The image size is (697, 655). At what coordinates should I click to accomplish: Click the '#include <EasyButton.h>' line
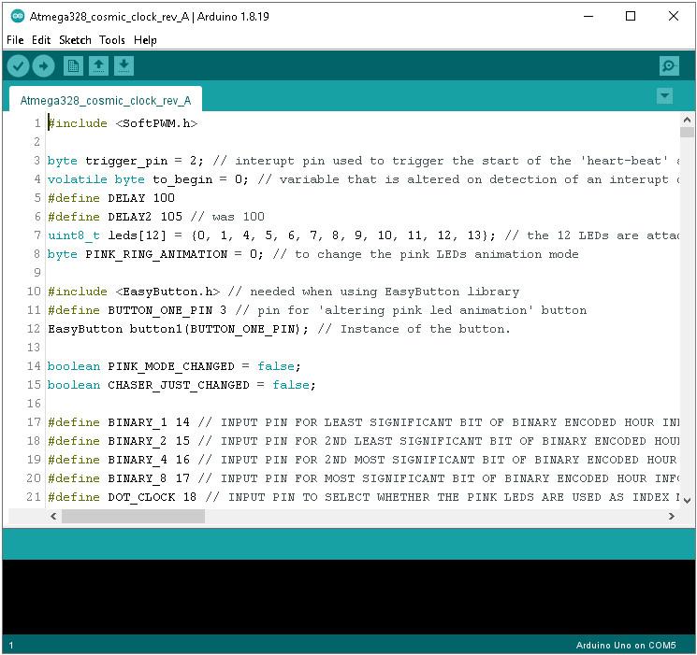click(134, 292)
